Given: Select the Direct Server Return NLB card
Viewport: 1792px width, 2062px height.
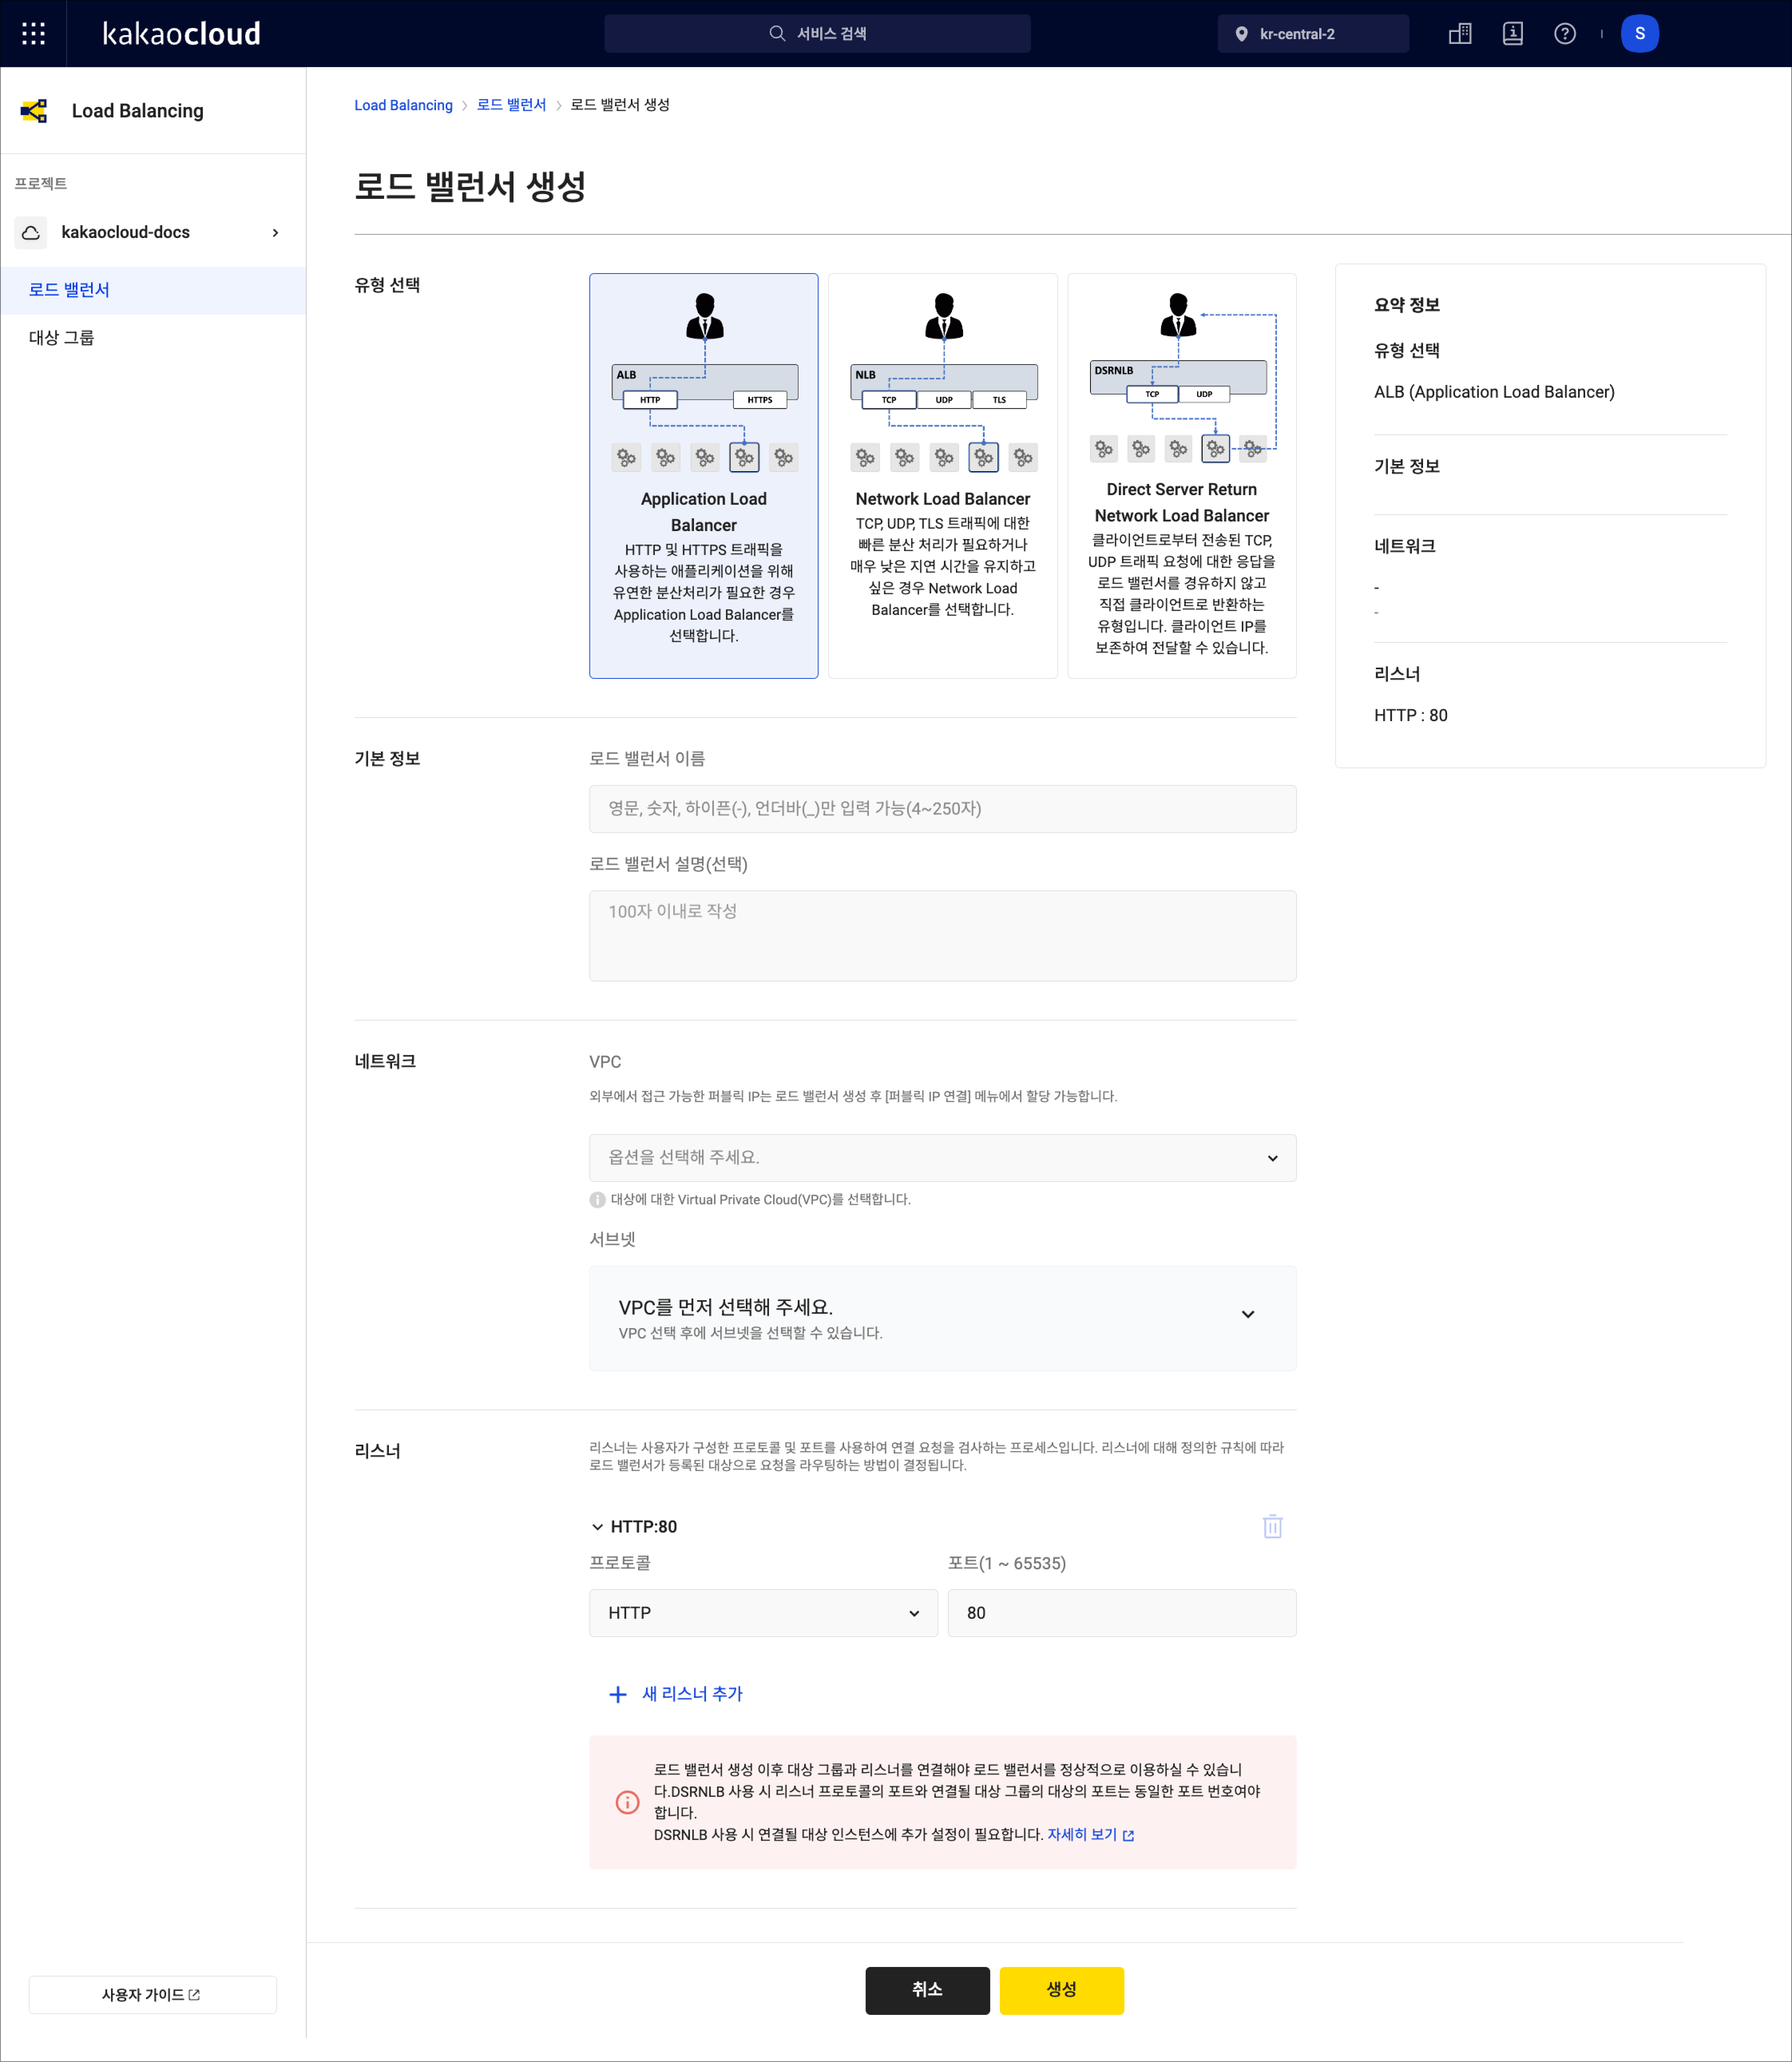Looking at the screenshot, I should click(1181, 476).
